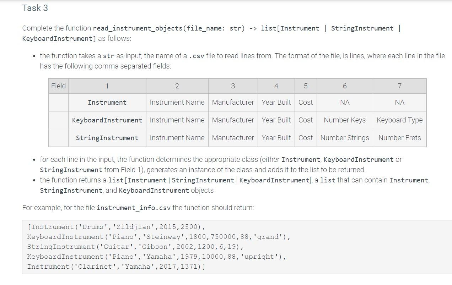This screenshot has height=285, width=452.
Task: Click the instrument_info.csv file name text
Action: [133, 208]
